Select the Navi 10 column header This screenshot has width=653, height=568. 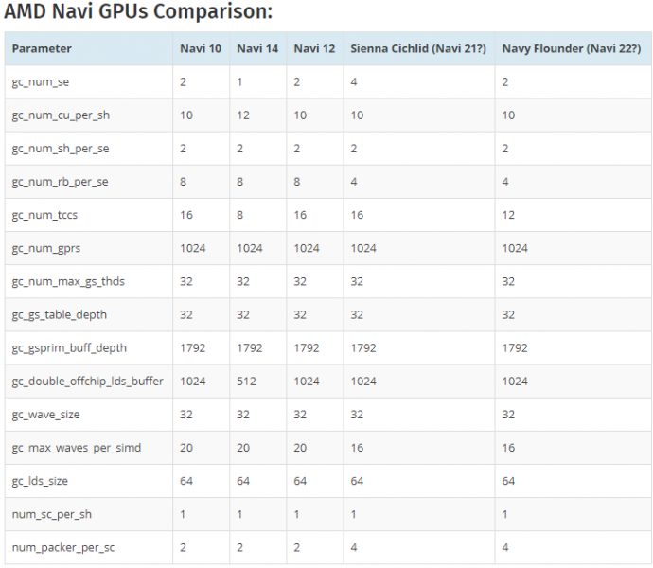[201, 48]
